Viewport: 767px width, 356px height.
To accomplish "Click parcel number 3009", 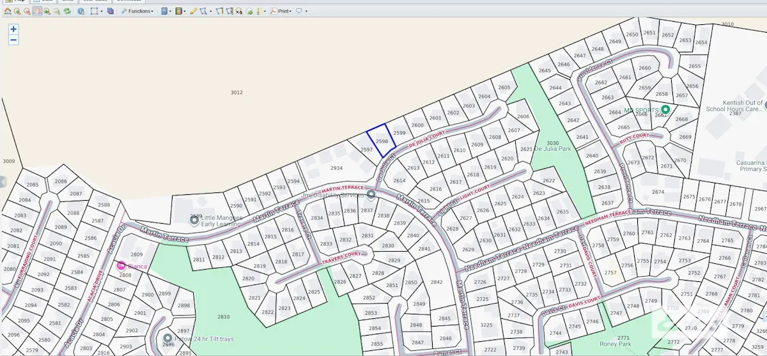I will point(8,161).
